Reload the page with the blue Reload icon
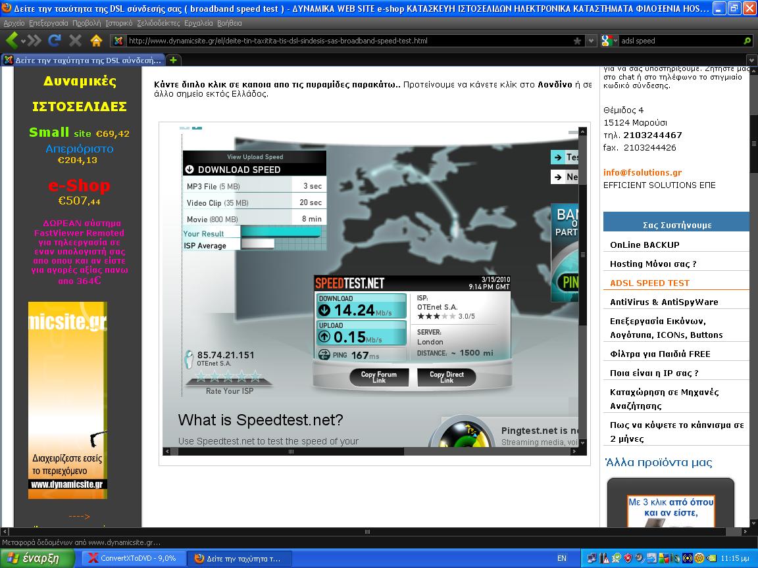758x568 pixels. [x=54, y=41]
